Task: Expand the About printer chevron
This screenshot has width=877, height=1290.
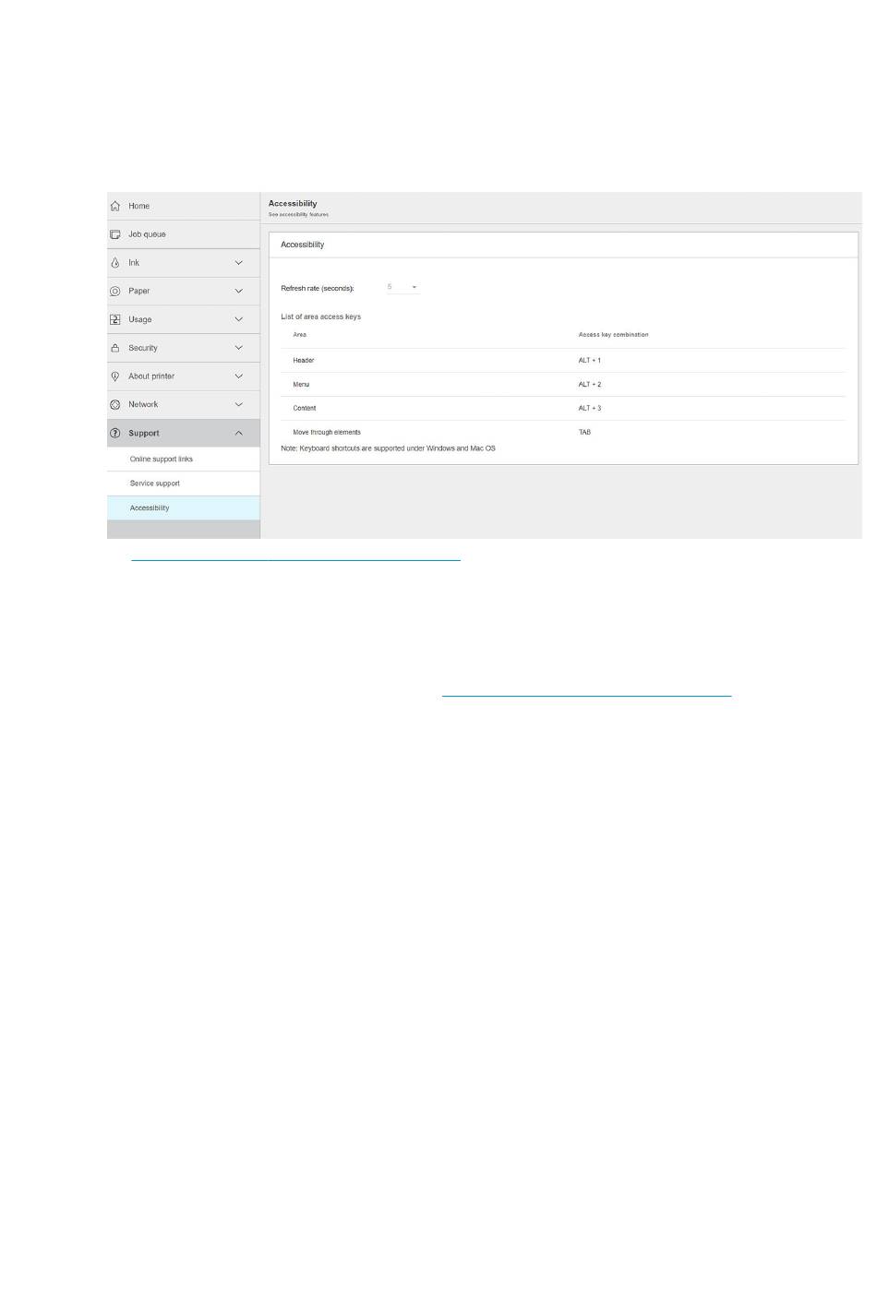Action: [x=238, y=376]
